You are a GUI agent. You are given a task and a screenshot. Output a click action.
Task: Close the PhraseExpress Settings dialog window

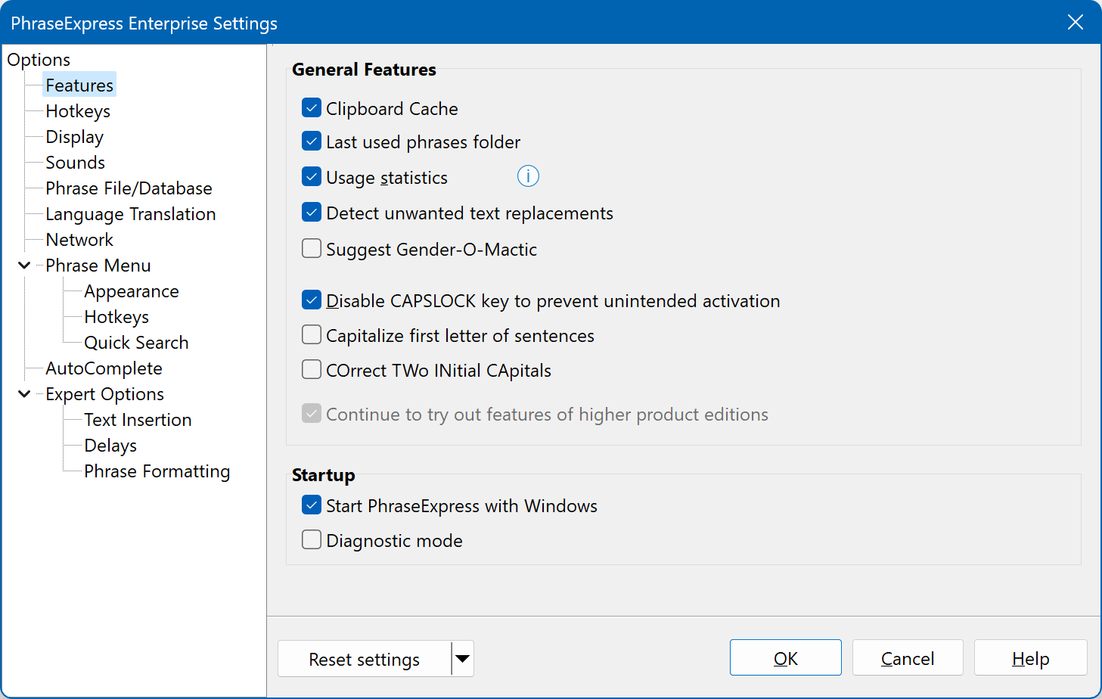click(1075, 23)
